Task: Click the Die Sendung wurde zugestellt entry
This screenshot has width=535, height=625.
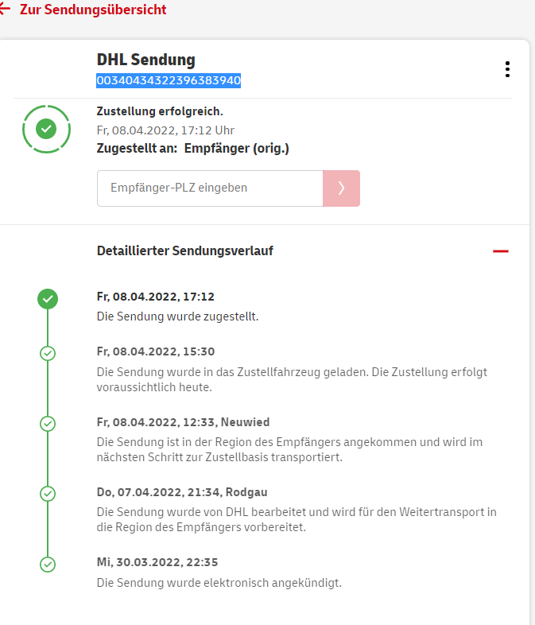Action: (x=177, y=316)
